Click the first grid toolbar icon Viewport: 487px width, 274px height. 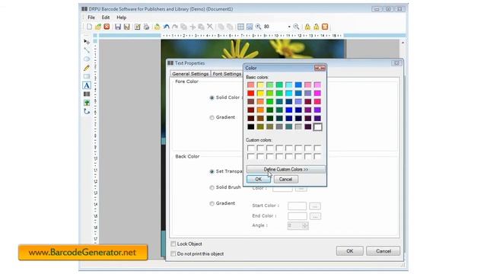(x=240, y=27)
